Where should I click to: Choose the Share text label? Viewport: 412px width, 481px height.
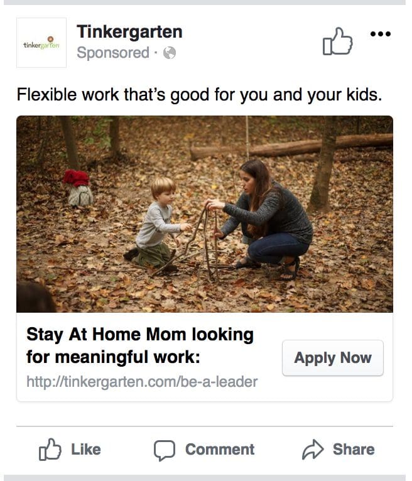[x=354, y=450]
